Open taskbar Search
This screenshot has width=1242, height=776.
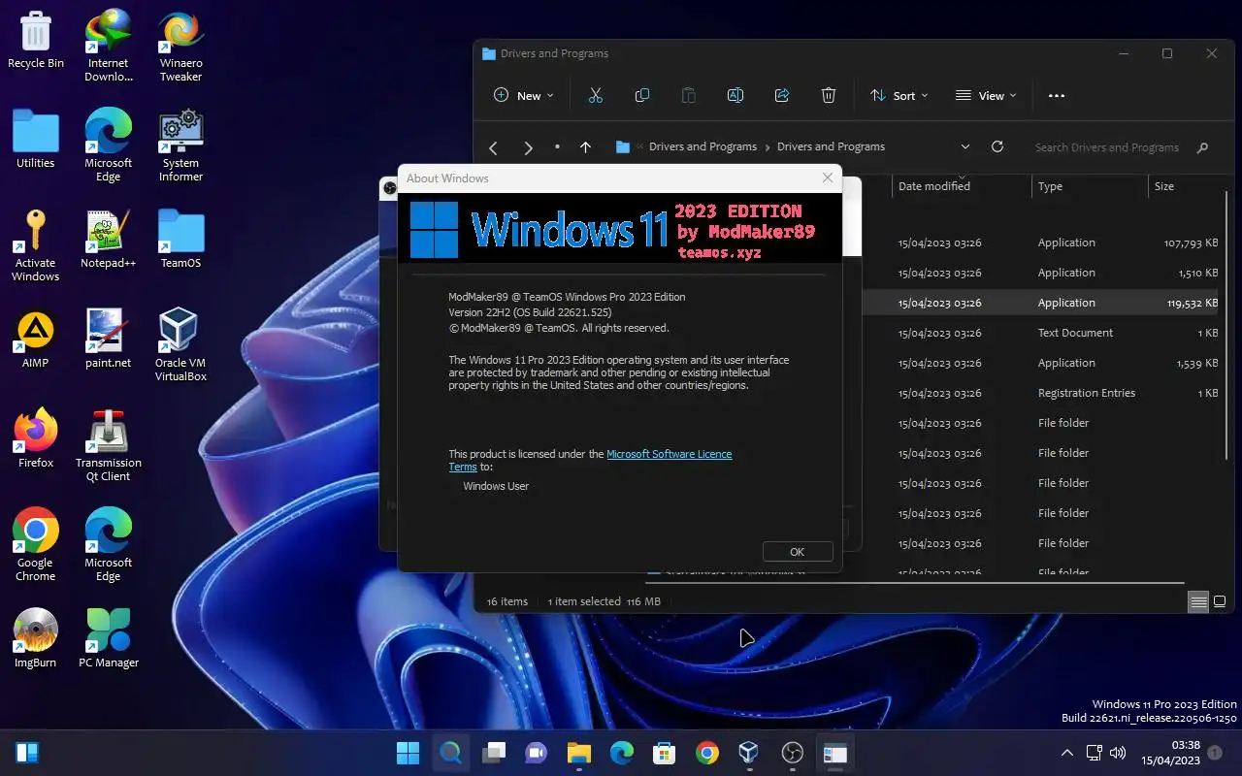tap(450, 753)
